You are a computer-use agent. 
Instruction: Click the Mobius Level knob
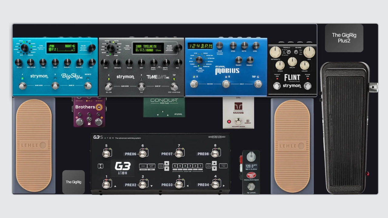click(256, 45)
